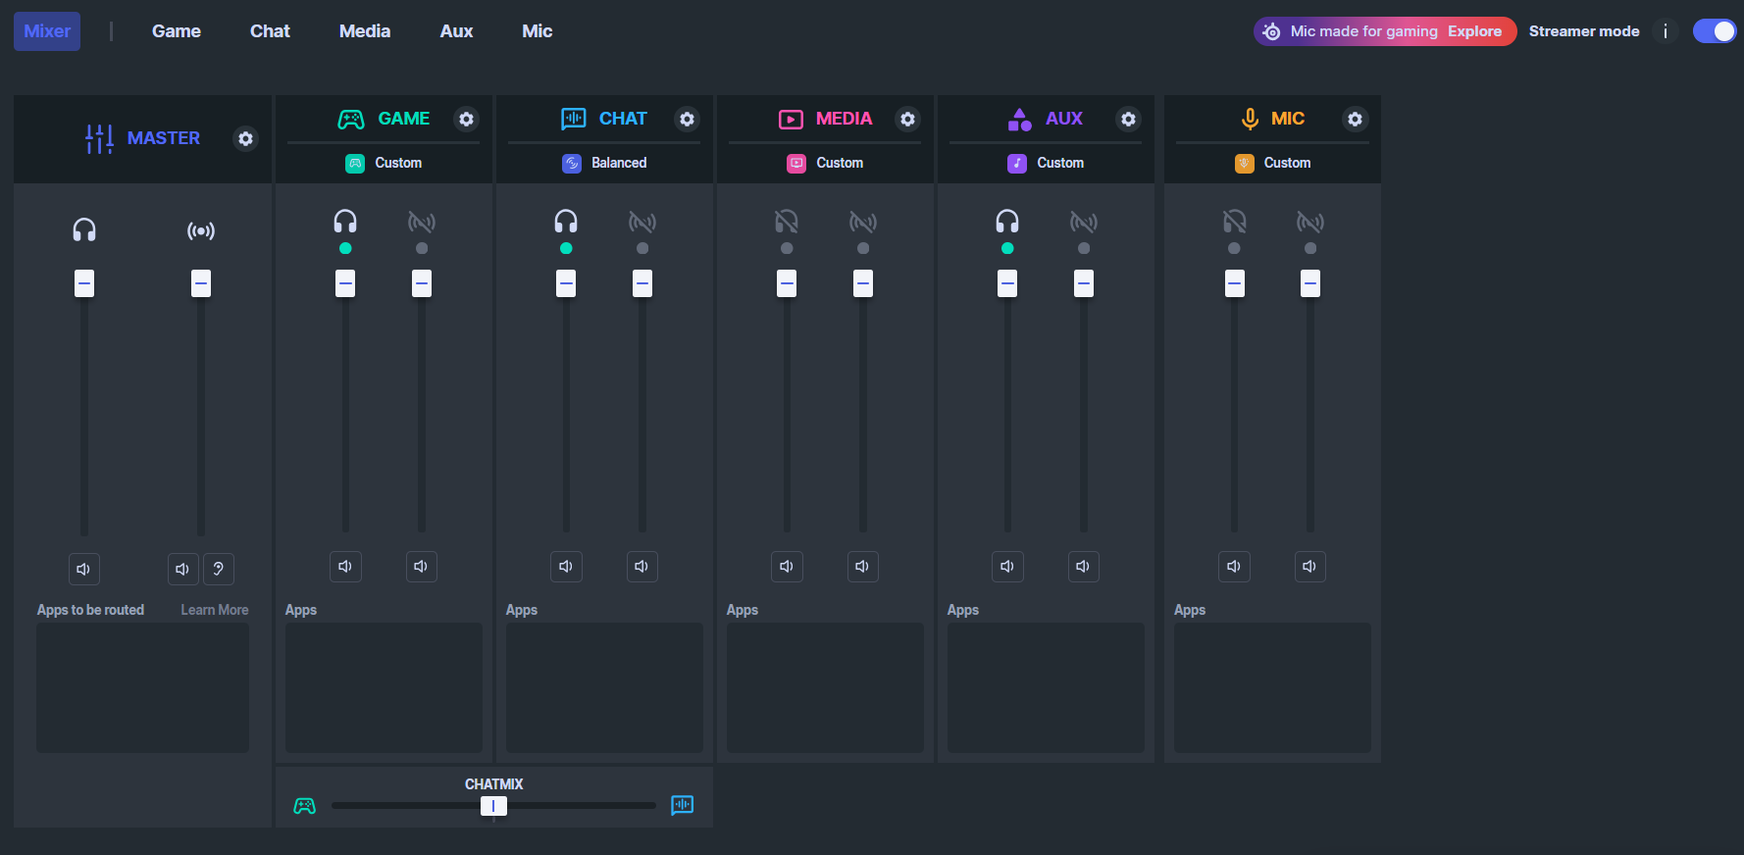Image resolution: width=1744 pixels, height=855 pixels.
Task: Click Master Apps to be routed box
Action: [x=142, y=687]
